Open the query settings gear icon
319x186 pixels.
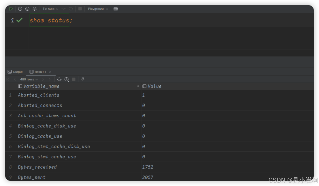coord(35,9)
